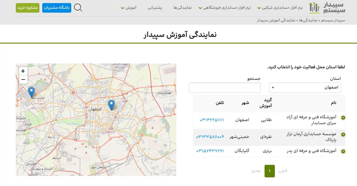Zoom in on the map

coord(23,71)
